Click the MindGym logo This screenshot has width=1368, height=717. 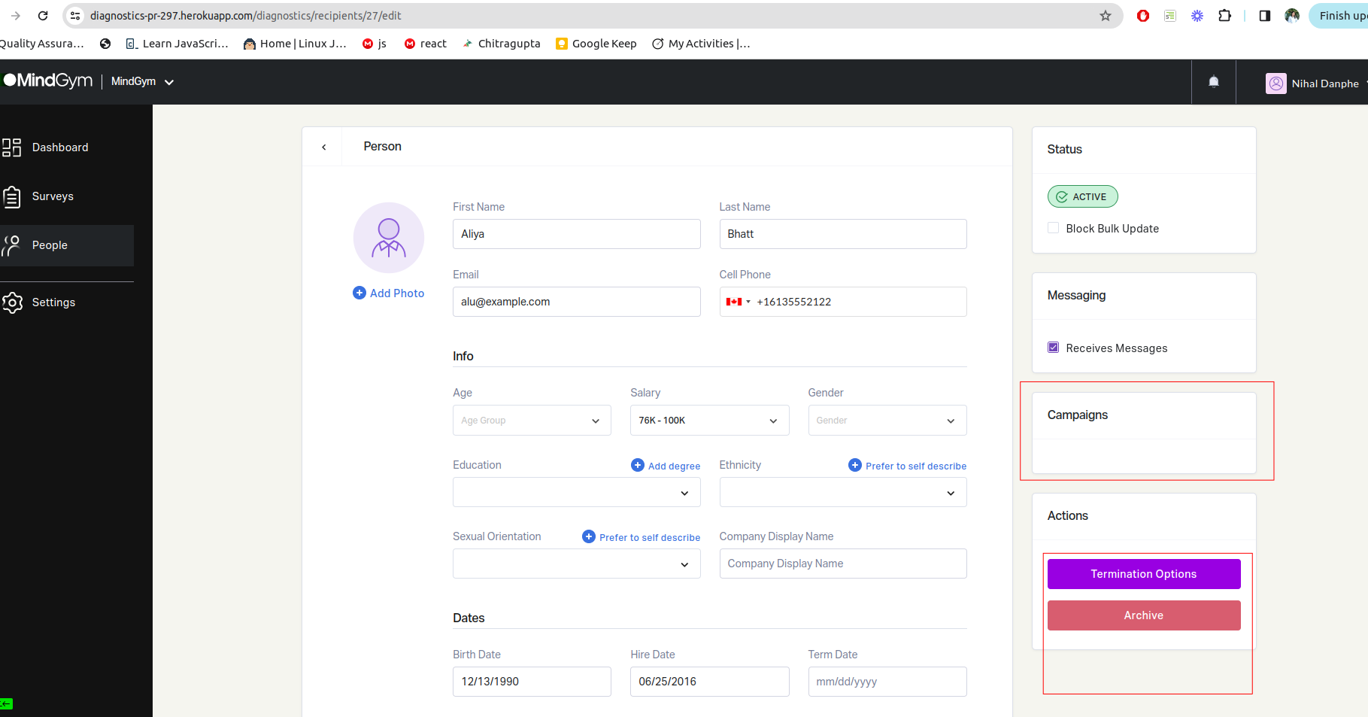[47, 81]
